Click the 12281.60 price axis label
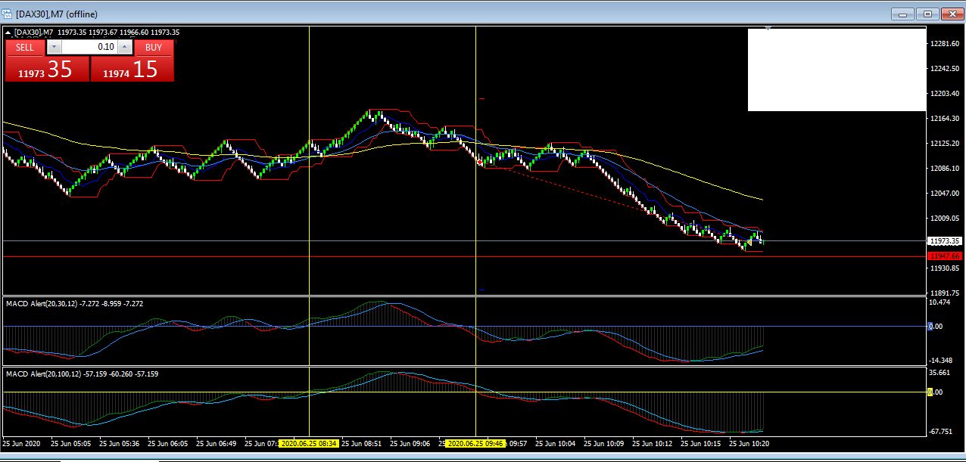Screen dimensions: 966x462 click(x=945, y=44)
